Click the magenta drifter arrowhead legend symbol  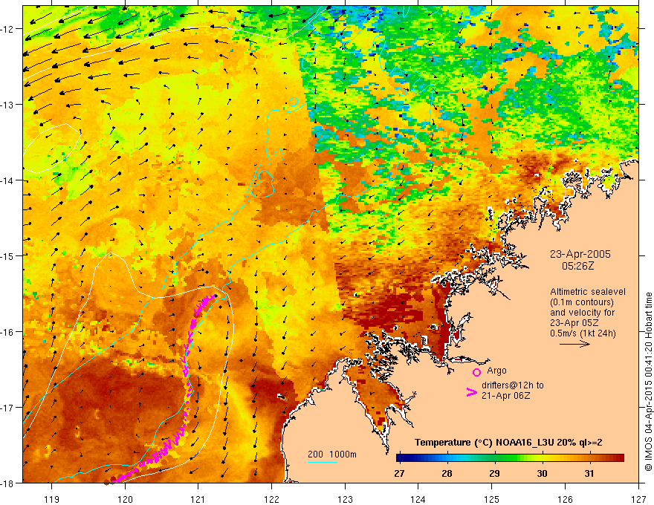click(472, 392)
